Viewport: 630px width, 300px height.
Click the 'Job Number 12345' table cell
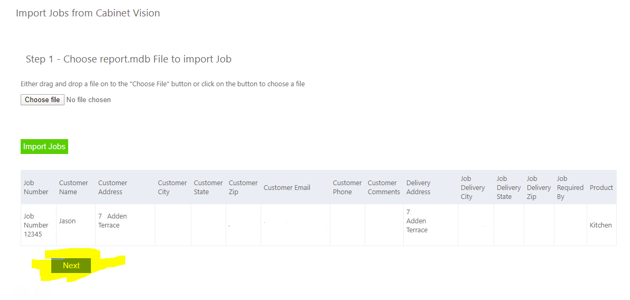36,225
